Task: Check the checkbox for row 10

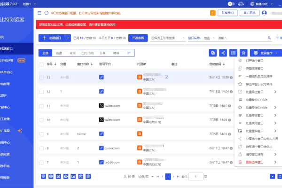Action: pos(41,120)
